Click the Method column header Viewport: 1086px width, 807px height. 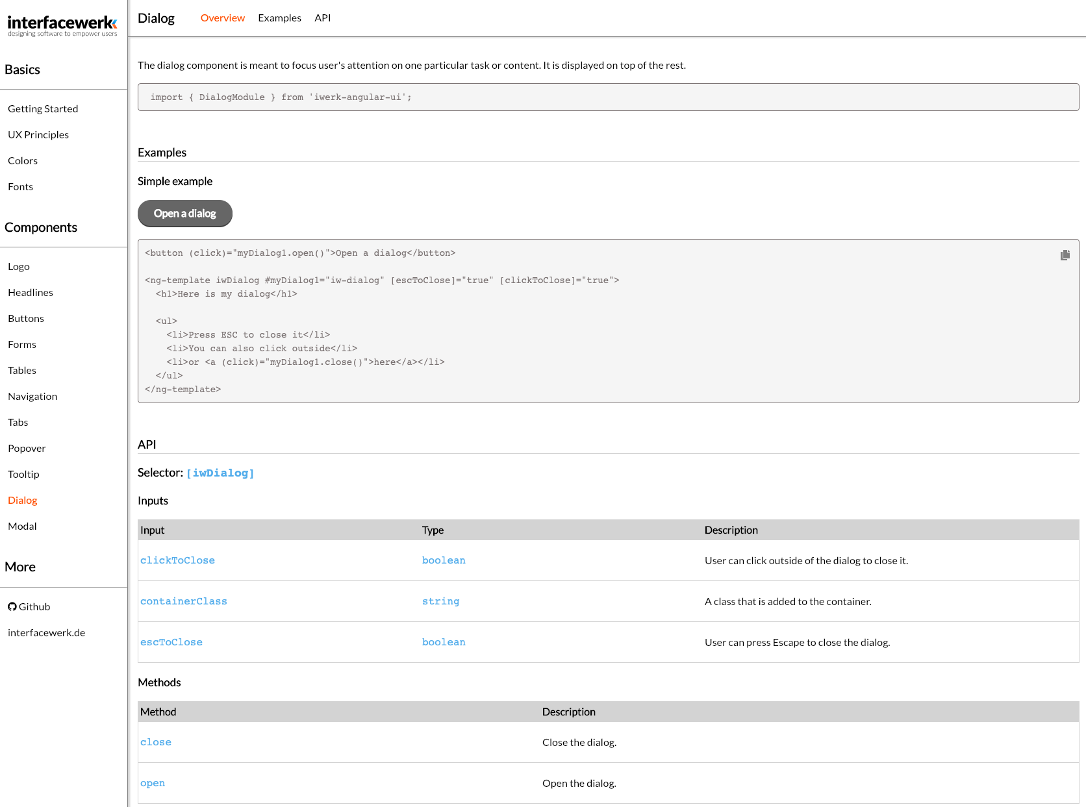tap(158, 712)
